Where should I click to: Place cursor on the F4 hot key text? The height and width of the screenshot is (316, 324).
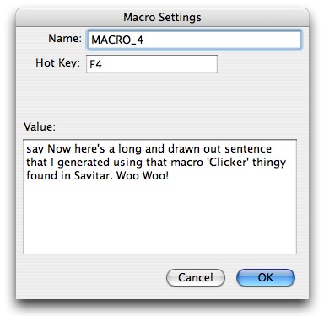(95, 64)
